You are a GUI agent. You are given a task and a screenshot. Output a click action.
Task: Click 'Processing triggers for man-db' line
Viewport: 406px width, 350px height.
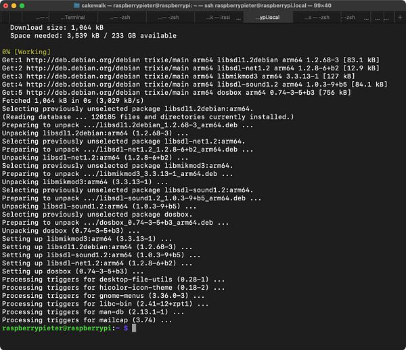tap(93, 312)
